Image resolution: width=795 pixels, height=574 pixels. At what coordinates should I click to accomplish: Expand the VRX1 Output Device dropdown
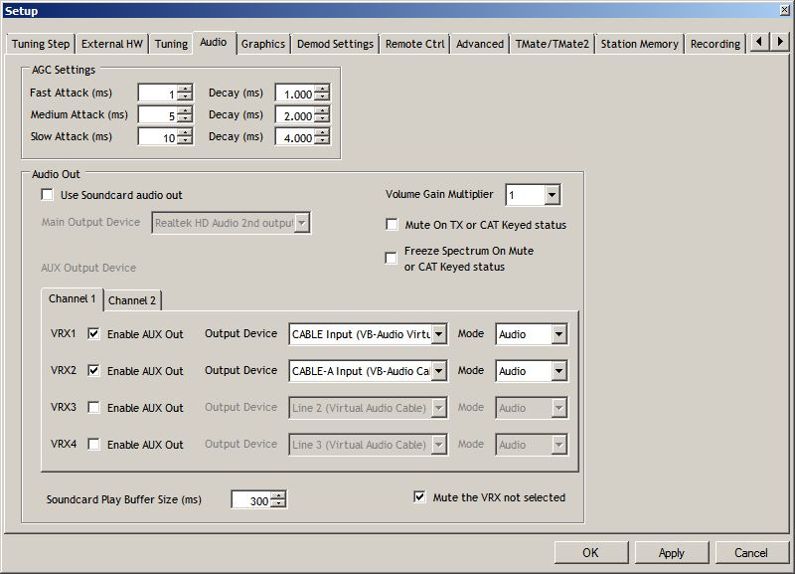pyautogui.click(x=439, y=334)
